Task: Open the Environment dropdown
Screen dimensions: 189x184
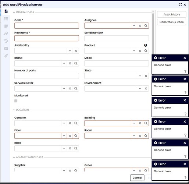Action: point(140,88)
